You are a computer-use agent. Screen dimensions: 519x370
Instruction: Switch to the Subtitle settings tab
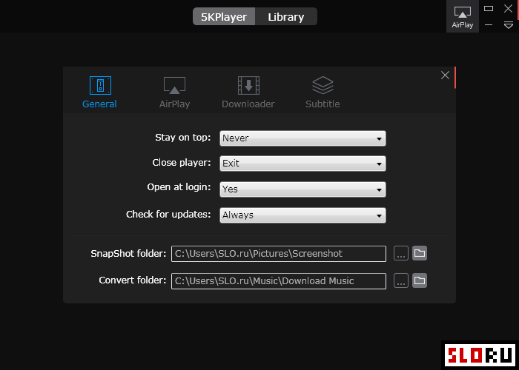point(323,92)
